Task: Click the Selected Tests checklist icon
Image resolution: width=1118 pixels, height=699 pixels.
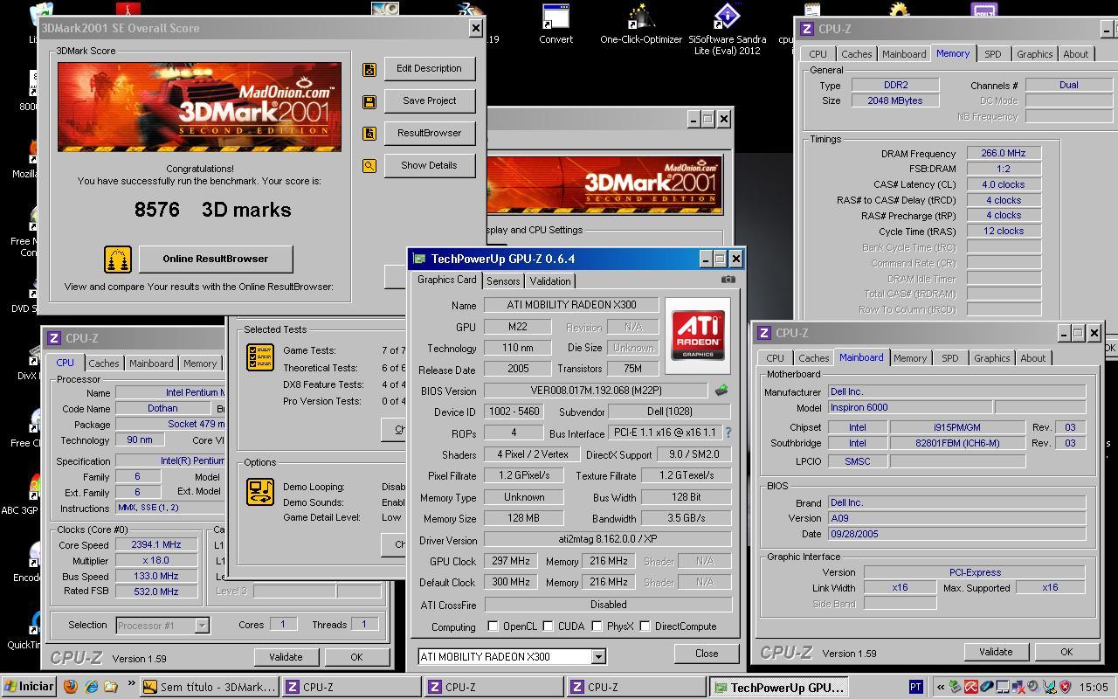Action: pyautogui.click(x=259, y=357)
